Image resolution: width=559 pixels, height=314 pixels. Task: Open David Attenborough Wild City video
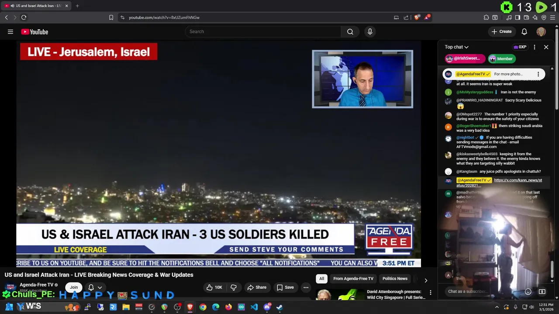click(396, 294)
